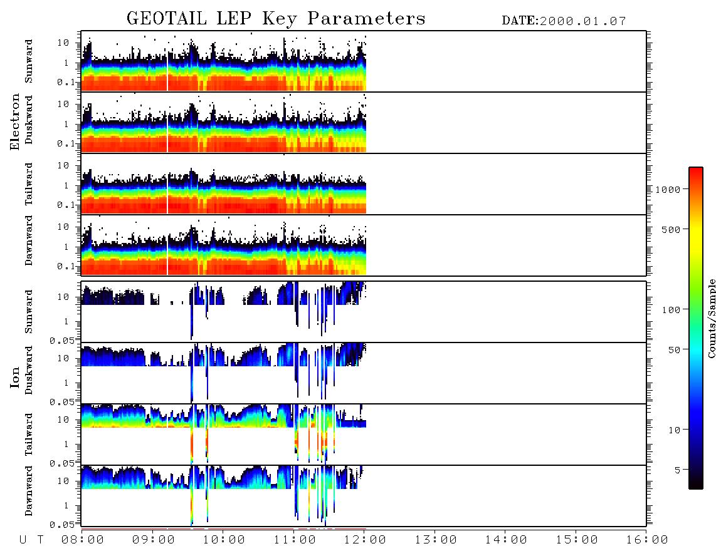Select the 09:00 time axis label
This screenshot has width=716, height=551.
point(154,540)
